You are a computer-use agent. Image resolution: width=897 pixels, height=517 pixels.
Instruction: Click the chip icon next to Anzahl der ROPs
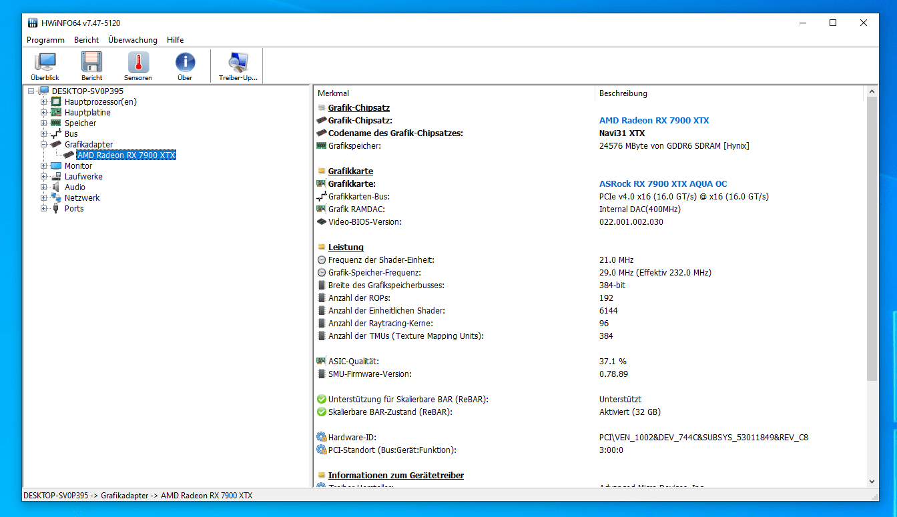coord(322,298)
